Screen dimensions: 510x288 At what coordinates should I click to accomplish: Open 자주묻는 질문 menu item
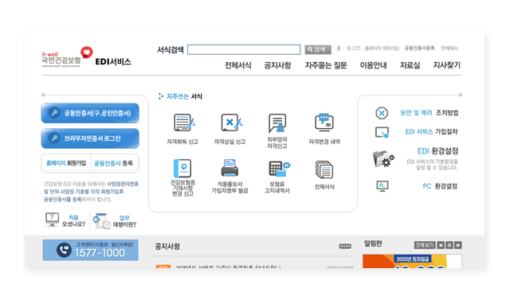(x=326, y=65)
